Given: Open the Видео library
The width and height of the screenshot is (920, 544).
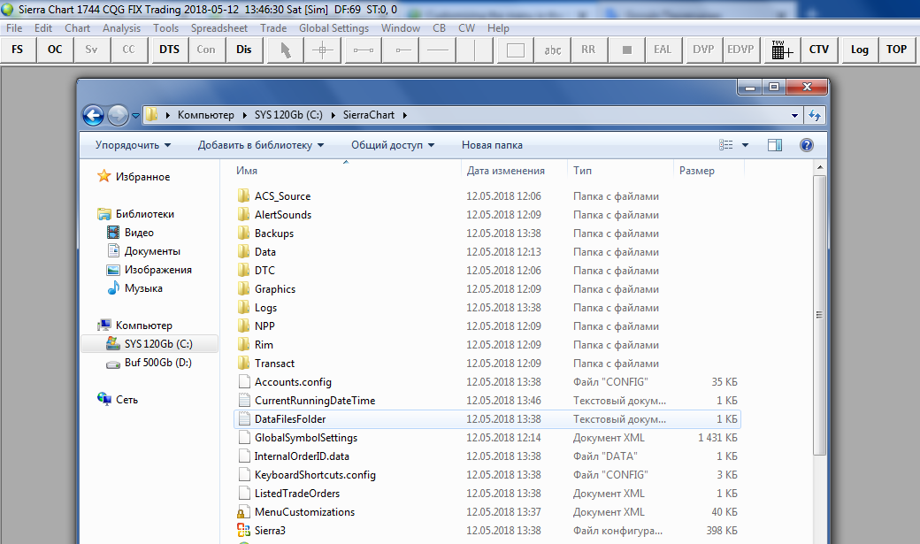Looking at the screenshot, I should [139, 233].
